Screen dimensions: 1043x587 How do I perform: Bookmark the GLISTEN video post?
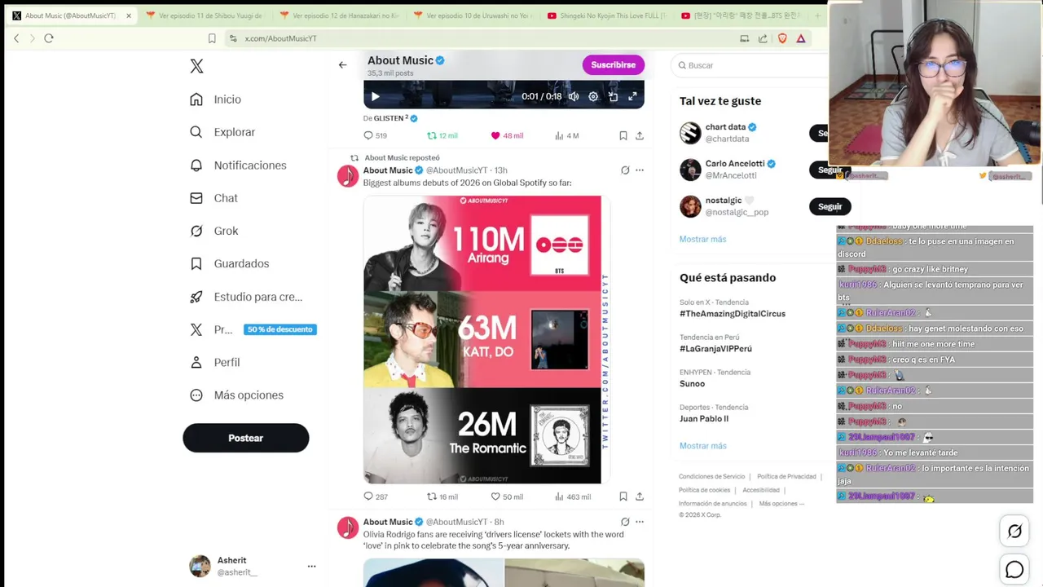coord(623,135)
